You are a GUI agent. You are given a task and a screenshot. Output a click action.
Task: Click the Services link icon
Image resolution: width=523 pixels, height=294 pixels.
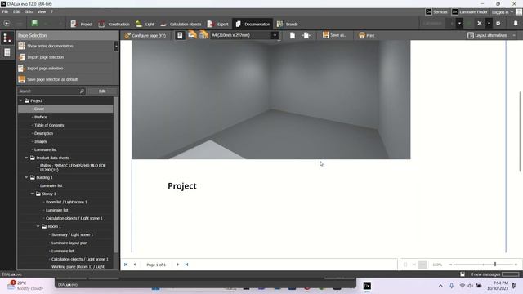pos(436,12)
